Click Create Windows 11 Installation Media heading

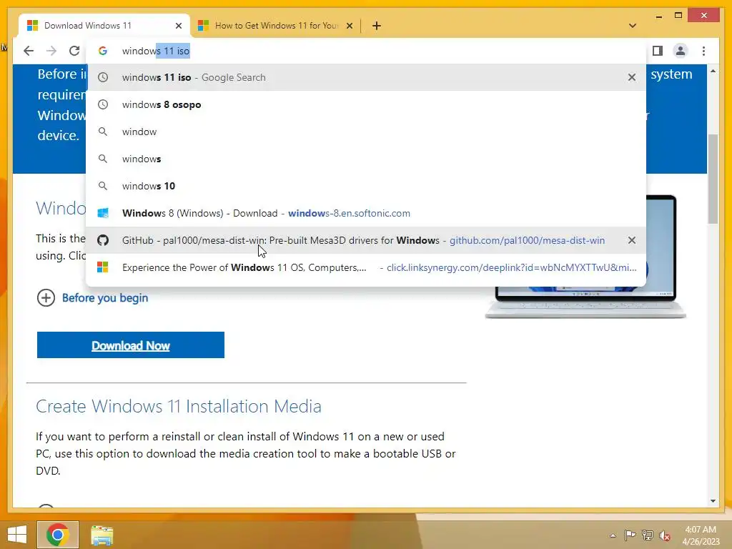pos(178,406)
